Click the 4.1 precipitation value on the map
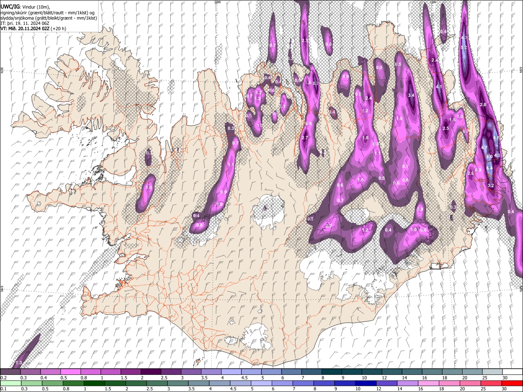The height and width of the screenshot is (392, 523). click(x=439, y=87)
